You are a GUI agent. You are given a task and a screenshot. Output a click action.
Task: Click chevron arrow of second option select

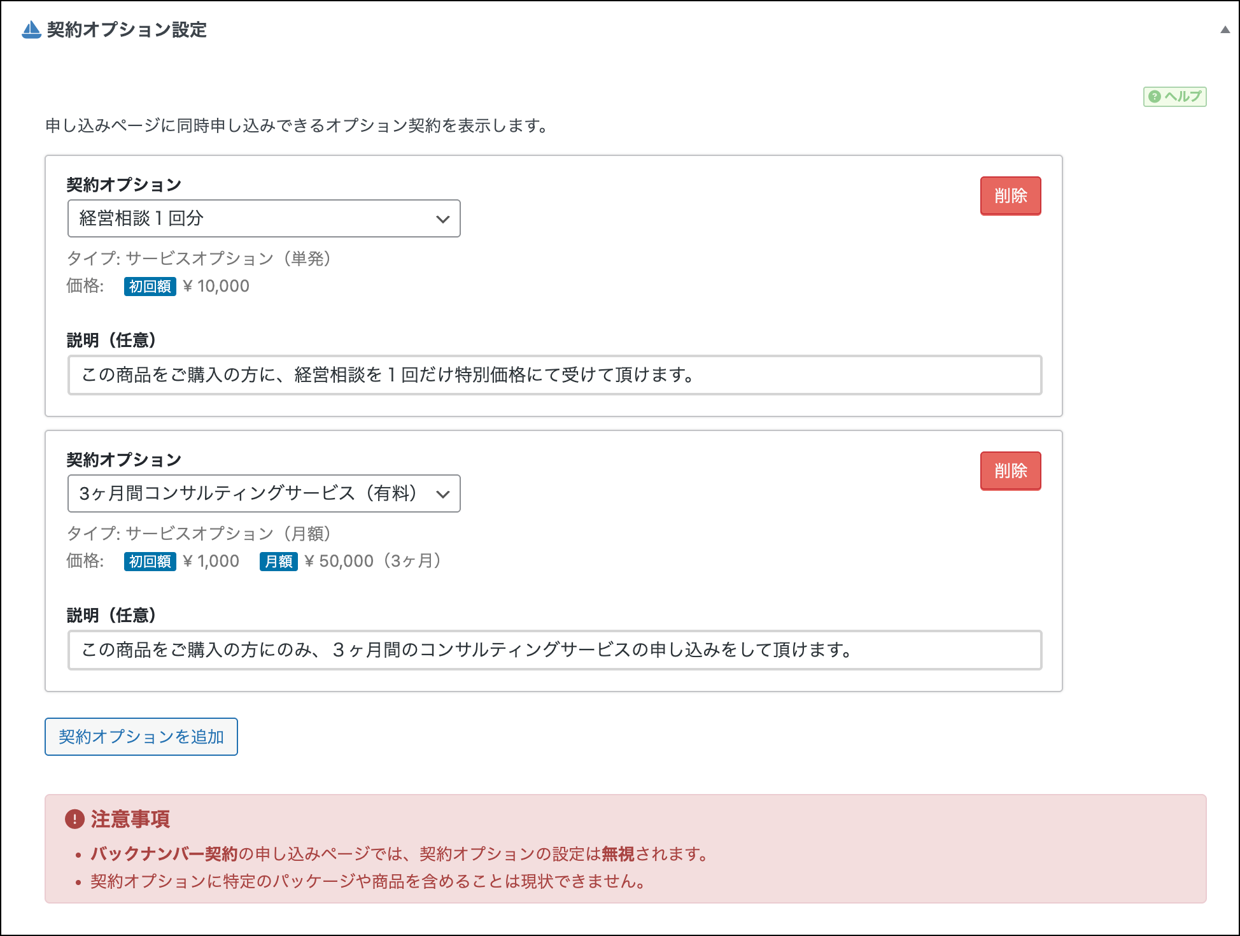tap(443, 494)
